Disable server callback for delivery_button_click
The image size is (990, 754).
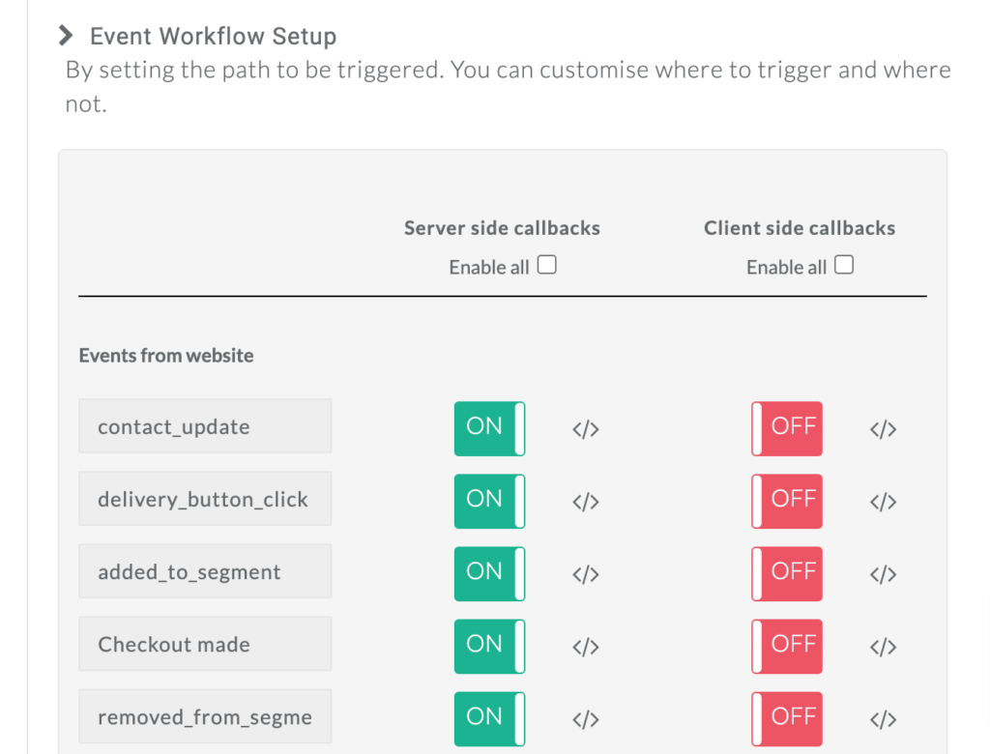click(x=489, y=501)
